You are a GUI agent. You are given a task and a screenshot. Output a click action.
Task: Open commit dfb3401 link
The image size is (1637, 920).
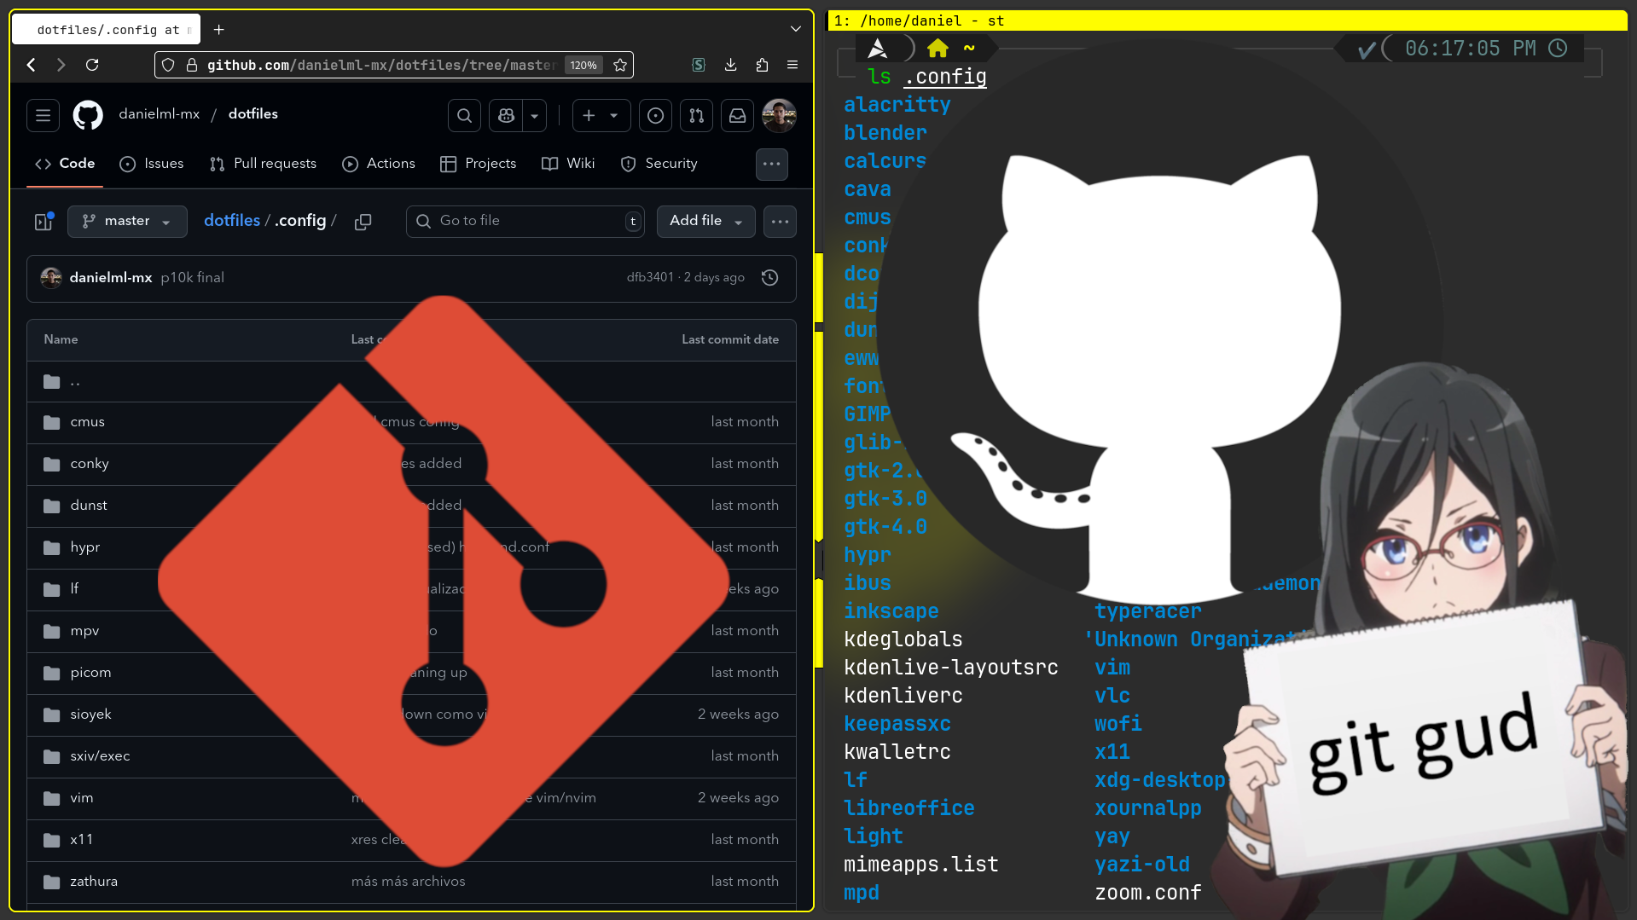click(x=650, y=278)
